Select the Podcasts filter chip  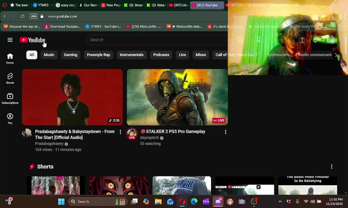161,55
